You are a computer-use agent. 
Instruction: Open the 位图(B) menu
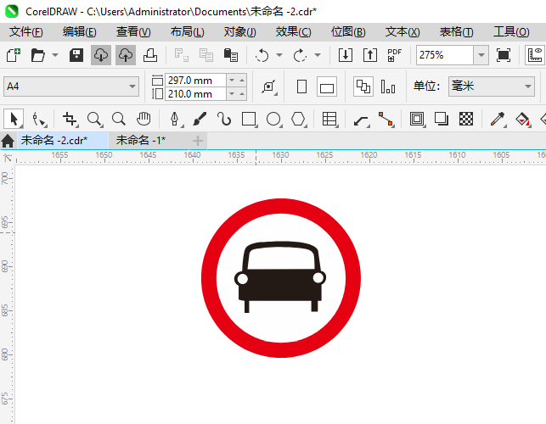pos(348,32)
